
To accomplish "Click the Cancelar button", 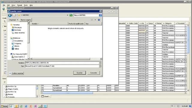I will click(x=94, y=73).
